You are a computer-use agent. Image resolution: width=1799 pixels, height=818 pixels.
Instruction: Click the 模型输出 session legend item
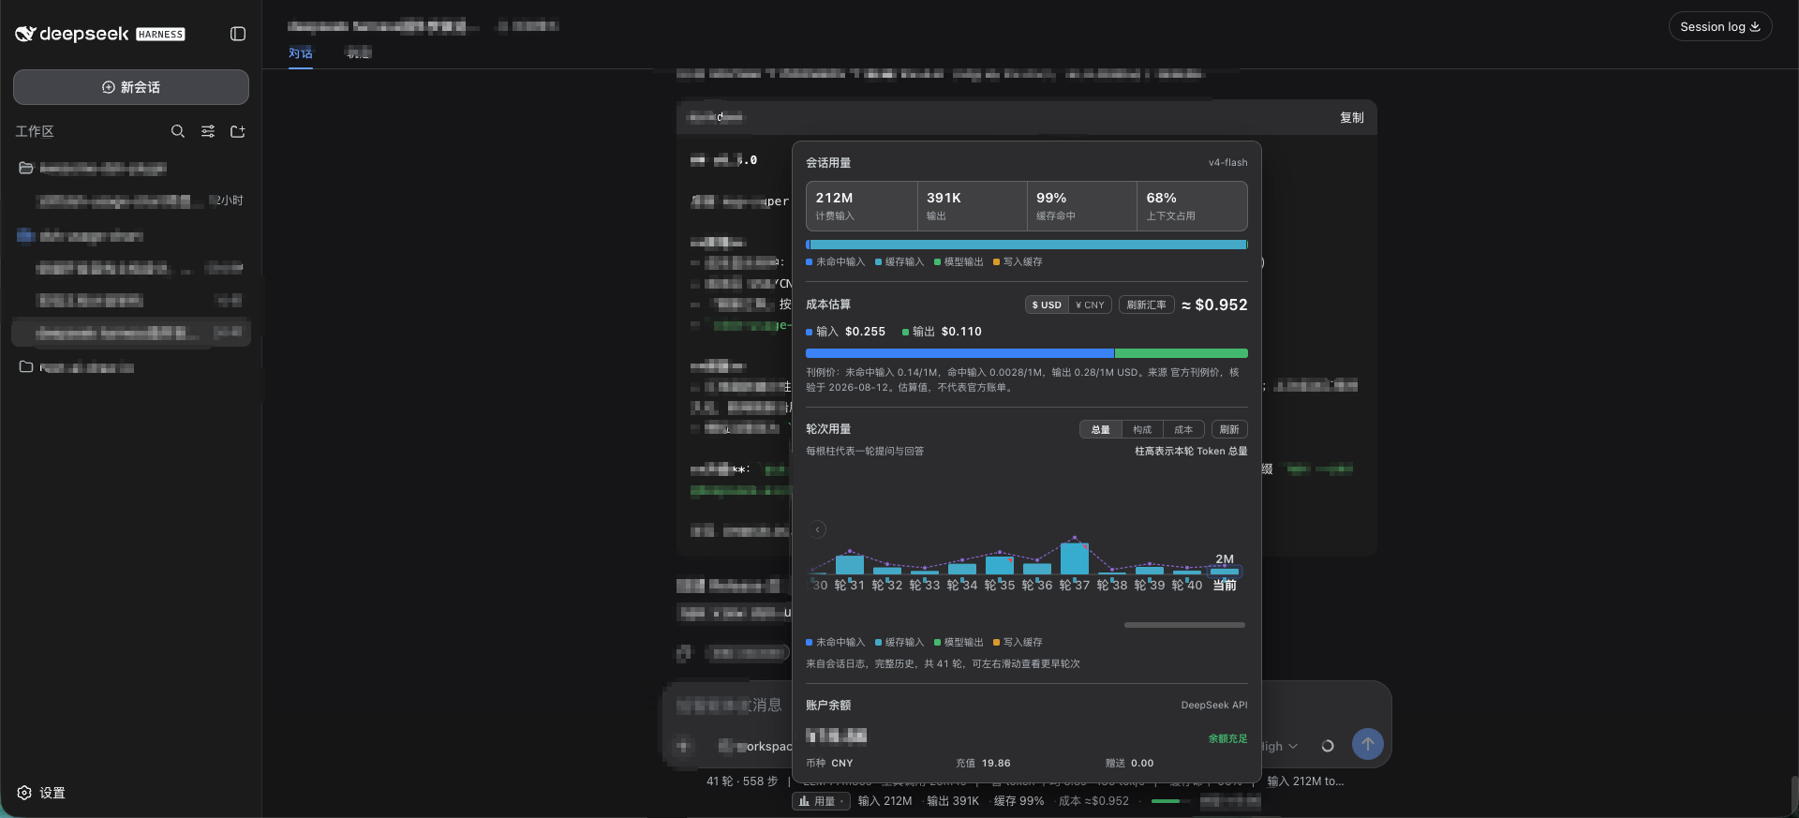point(959,261)
